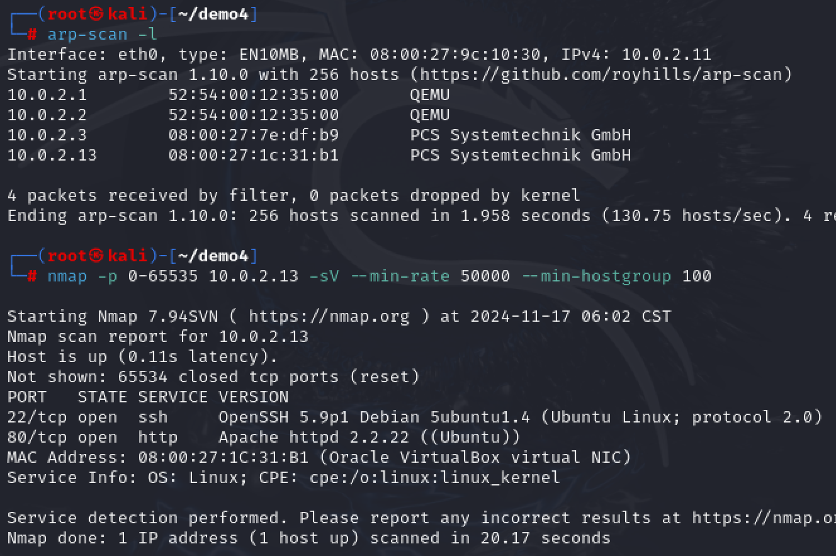Click the IP address 10.0.2.1 entry
The height and width of the screenshot is (556, 836).
tap(47, 95)
